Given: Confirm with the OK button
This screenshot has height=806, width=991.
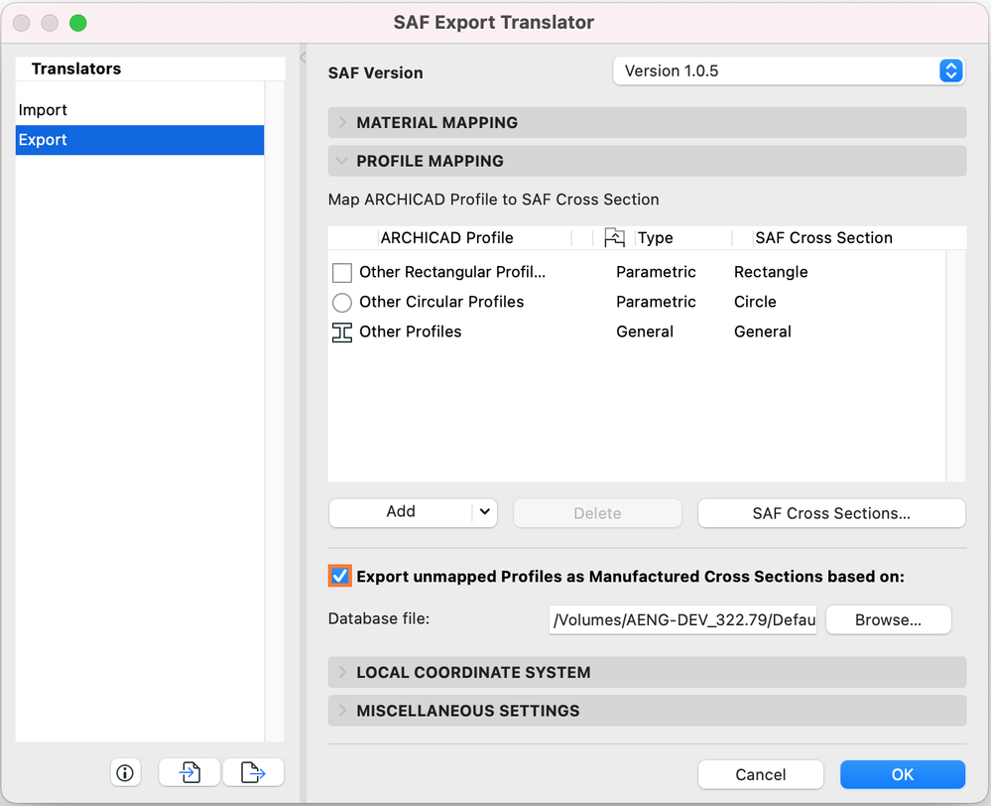Looking at the screenshot, I should point(902,774).
